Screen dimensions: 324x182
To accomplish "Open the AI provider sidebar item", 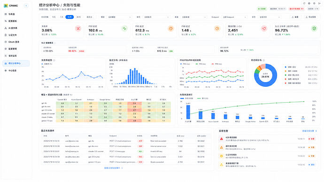I will [16, 28].
